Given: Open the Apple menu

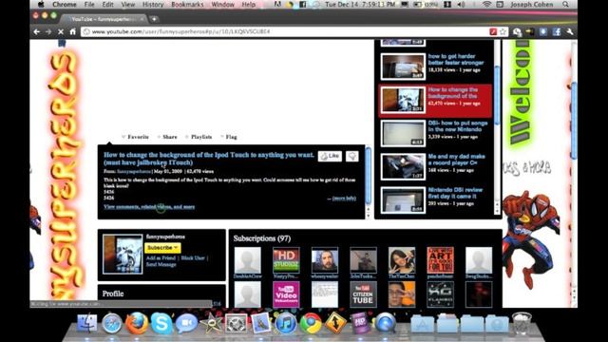Looking at the screenshot, I should [x=41, y=5].
